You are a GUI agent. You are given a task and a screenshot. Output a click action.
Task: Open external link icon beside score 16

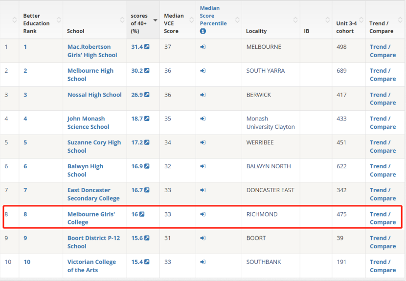[x=142, y=214]
